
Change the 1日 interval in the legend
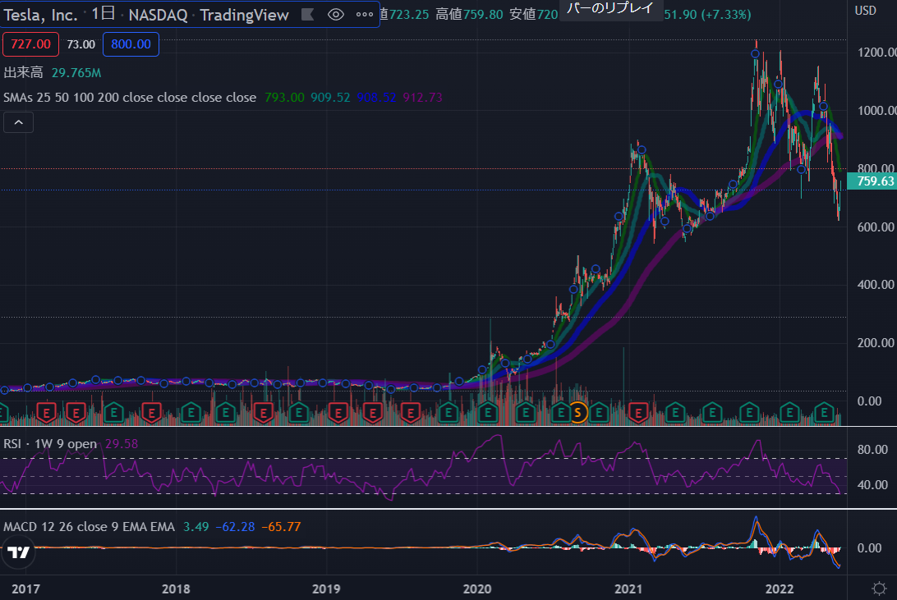103,14
